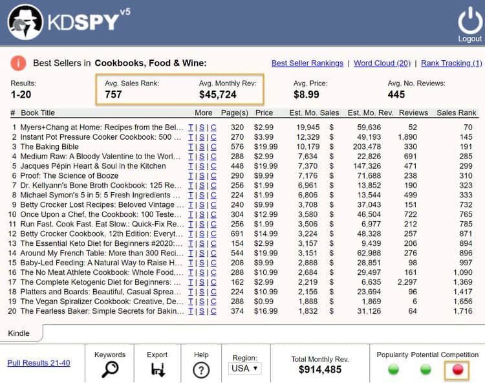Click the Export icon
485x383 pixels.
(x=158, y=369)
